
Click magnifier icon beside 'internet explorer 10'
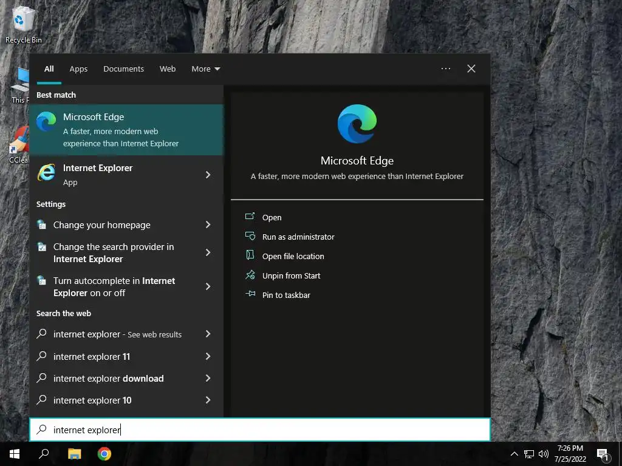click(41, 399)
